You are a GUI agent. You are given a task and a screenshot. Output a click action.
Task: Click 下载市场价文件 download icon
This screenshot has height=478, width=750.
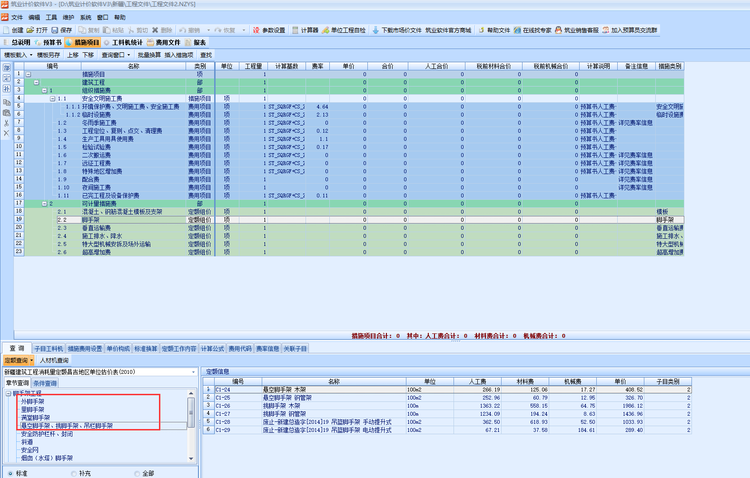[376, 30]
